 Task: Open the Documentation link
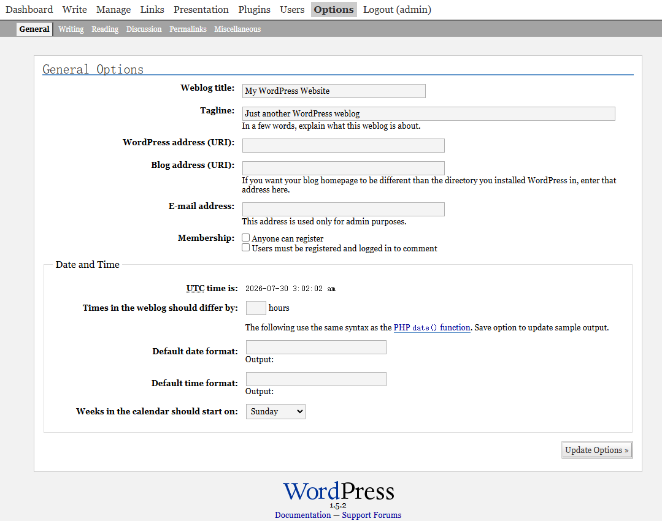302,515
